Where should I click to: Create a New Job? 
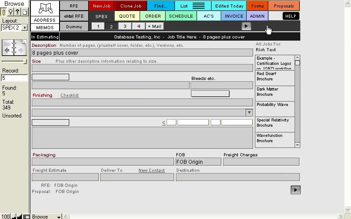point(101,6)
